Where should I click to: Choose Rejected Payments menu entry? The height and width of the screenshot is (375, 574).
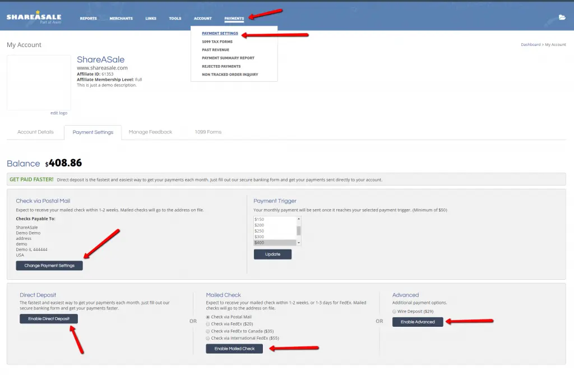(x=221, y=66)
